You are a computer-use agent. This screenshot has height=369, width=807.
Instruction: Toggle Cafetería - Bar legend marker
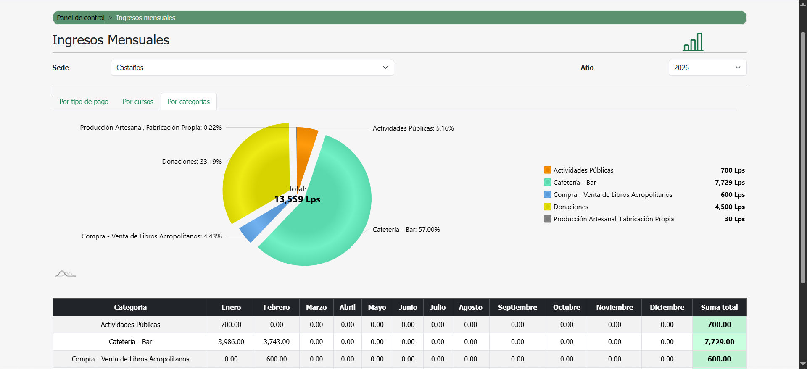(x=547, y=182)
